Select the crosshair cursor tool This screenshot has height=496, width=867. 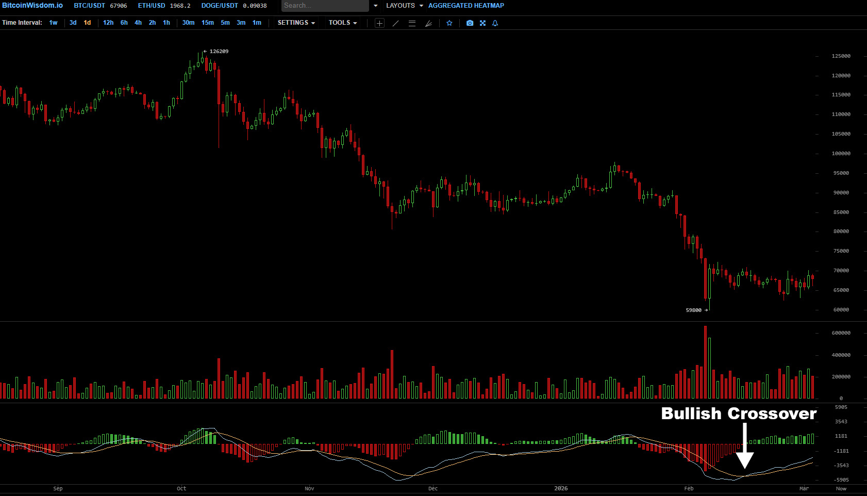(x=379, y=23)
